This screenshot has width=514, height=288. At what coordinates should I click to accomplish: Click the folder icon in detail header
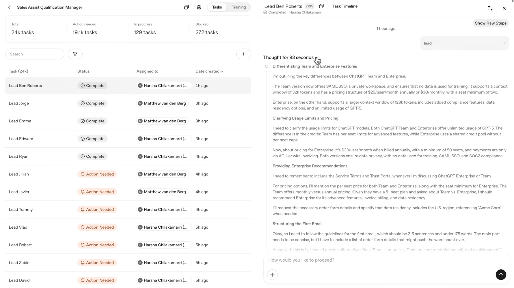[490, 8]
